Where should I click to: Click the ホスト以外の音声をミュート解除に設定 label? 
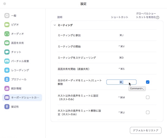(x=79, y=112)
